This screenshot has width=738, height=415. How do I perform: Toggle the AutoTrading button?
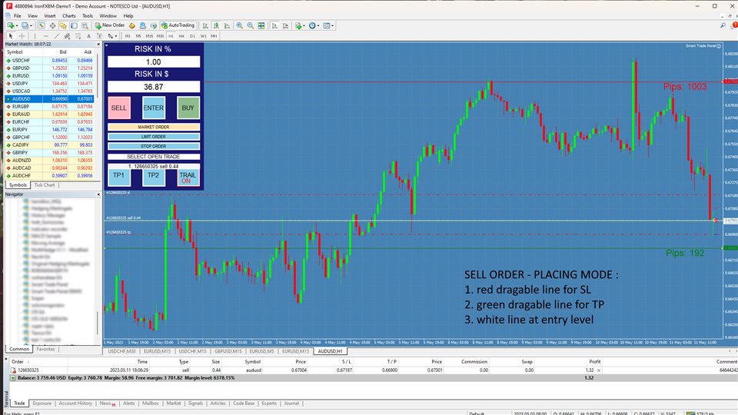(178, 25)
